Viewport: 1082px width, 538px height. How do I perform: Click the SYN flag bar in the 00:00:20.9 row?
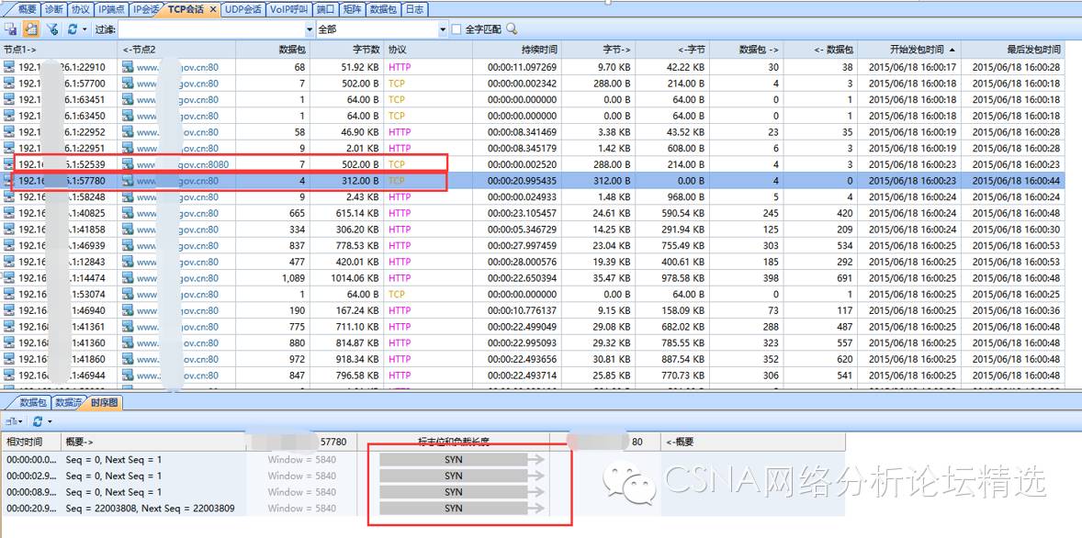[454, 509]
